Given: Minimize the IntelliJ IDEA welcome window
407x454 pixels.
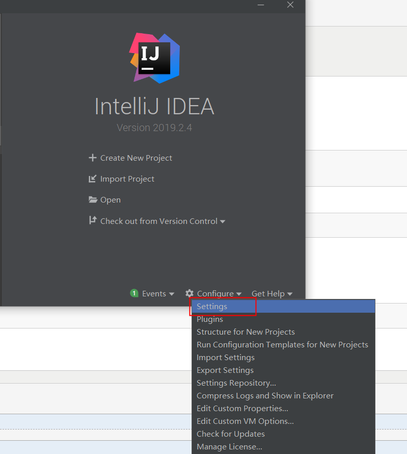Looking at the screenshot, I should 261,5.
